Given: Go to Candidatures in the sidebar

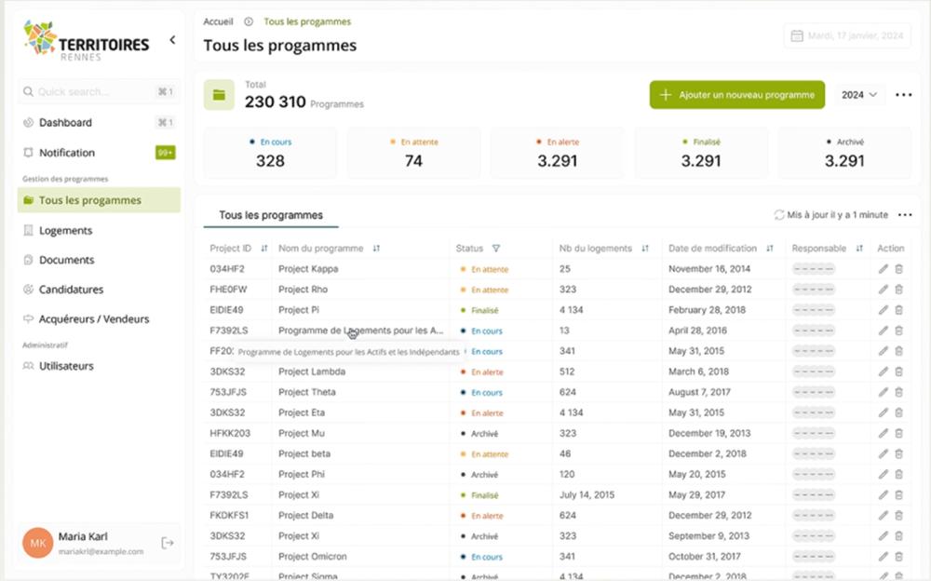Looking at the screenshot, I should [x=71, y=290].
